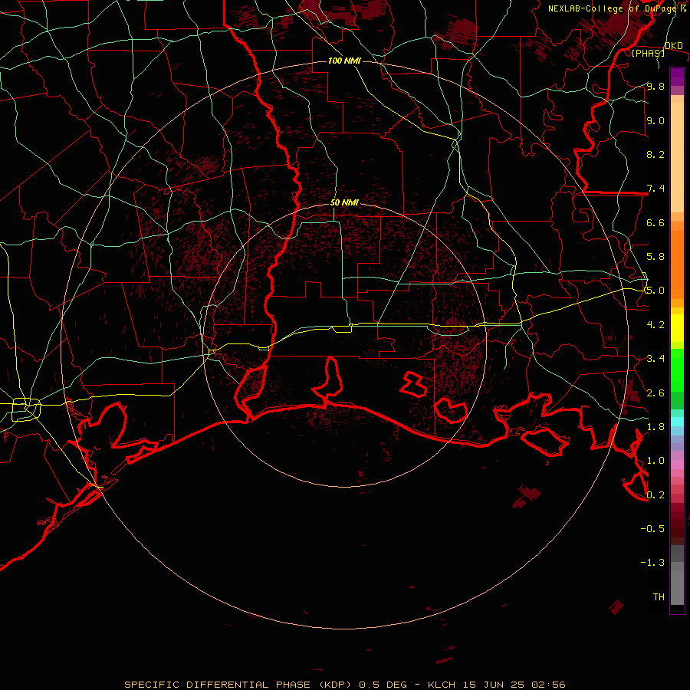Click the 3.4 value on the color scale
The height and width of the screenshot is (690, 690).
(655, 359)
